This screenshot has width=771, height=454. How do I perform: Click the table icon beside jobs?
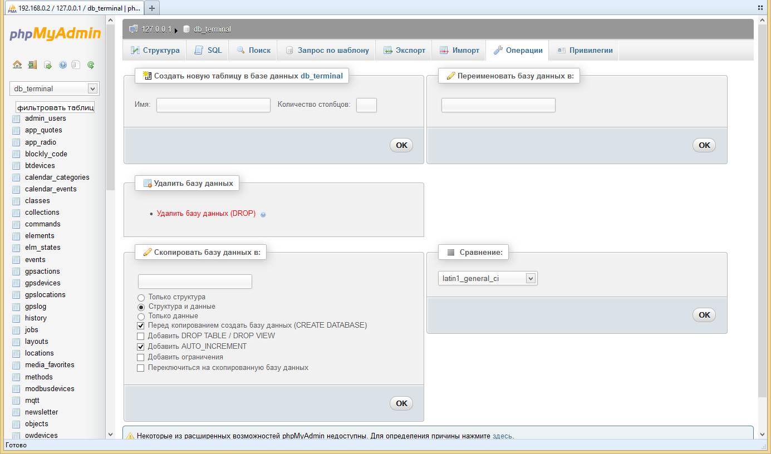coord(16,330)
